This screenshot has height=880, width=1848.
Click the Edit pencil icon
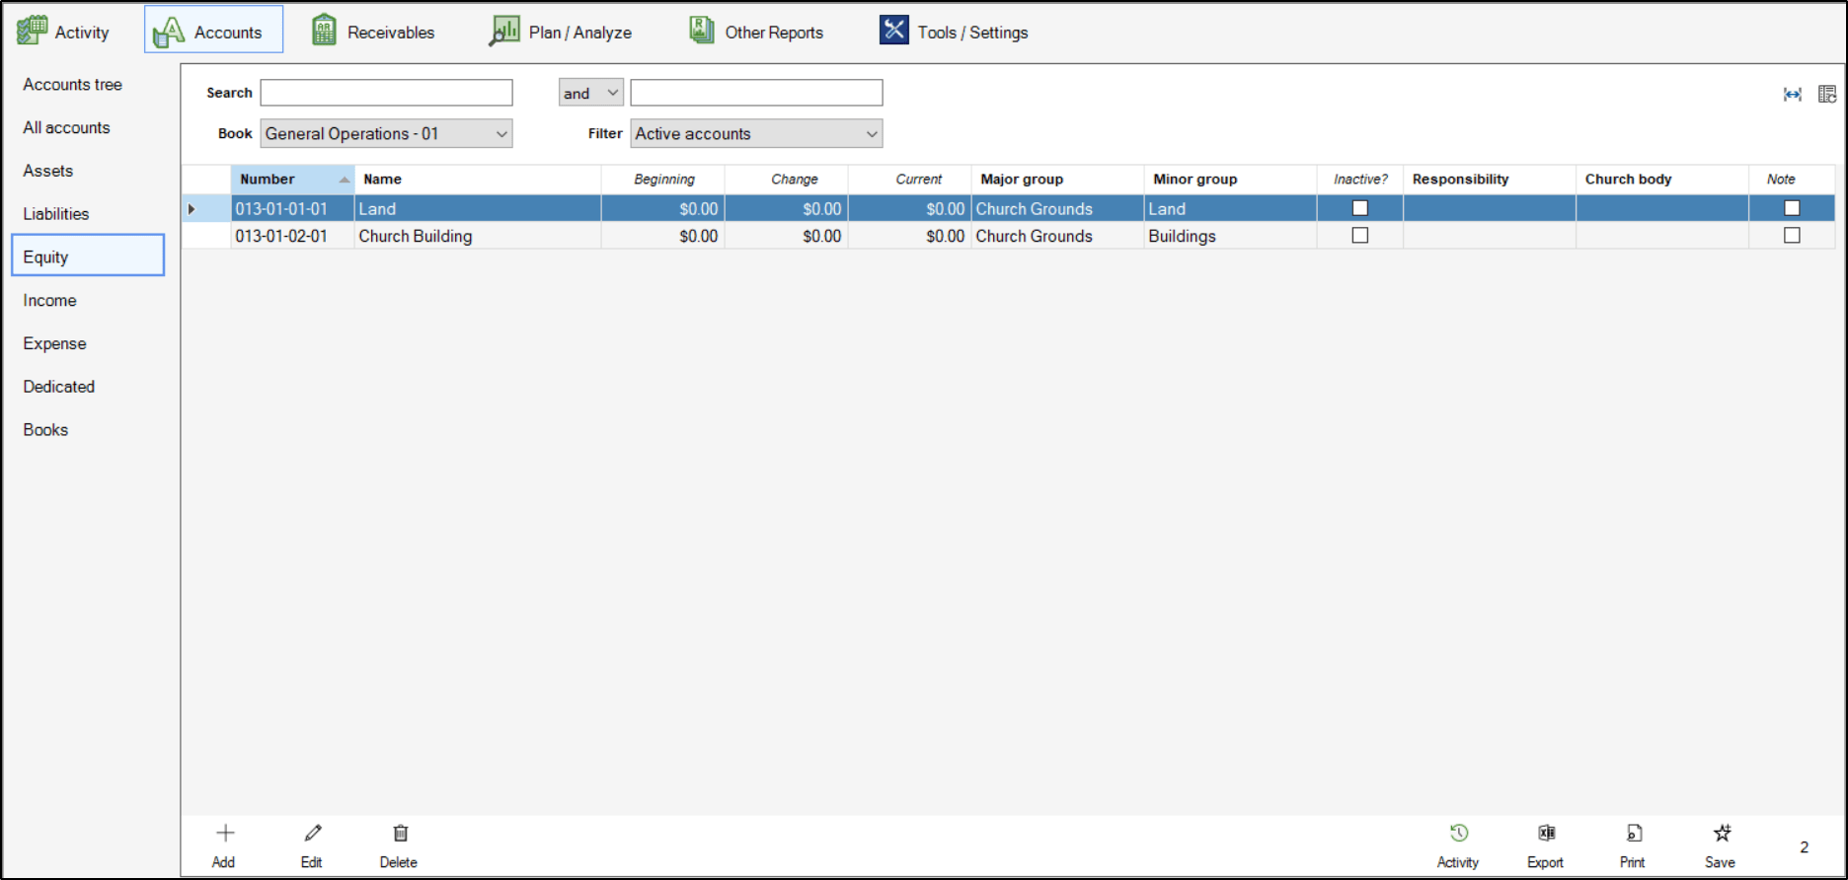tap(313, 834)
